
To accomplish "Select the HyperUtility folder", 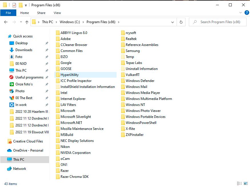I will click(x=86, y=75).
